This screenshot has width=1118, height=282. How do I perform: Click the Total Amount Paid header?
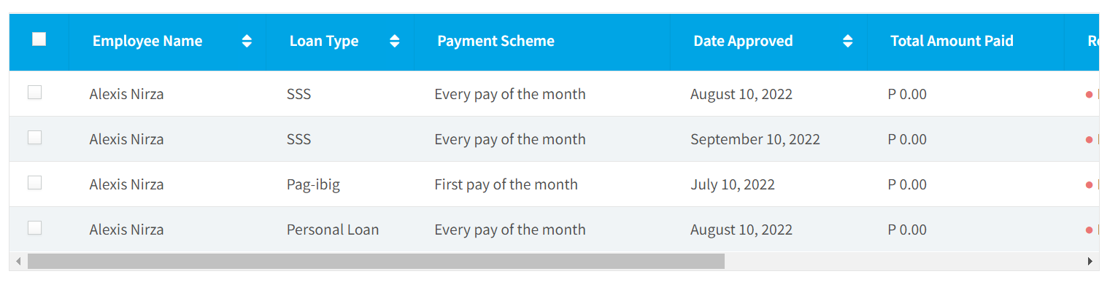(952, 42)
